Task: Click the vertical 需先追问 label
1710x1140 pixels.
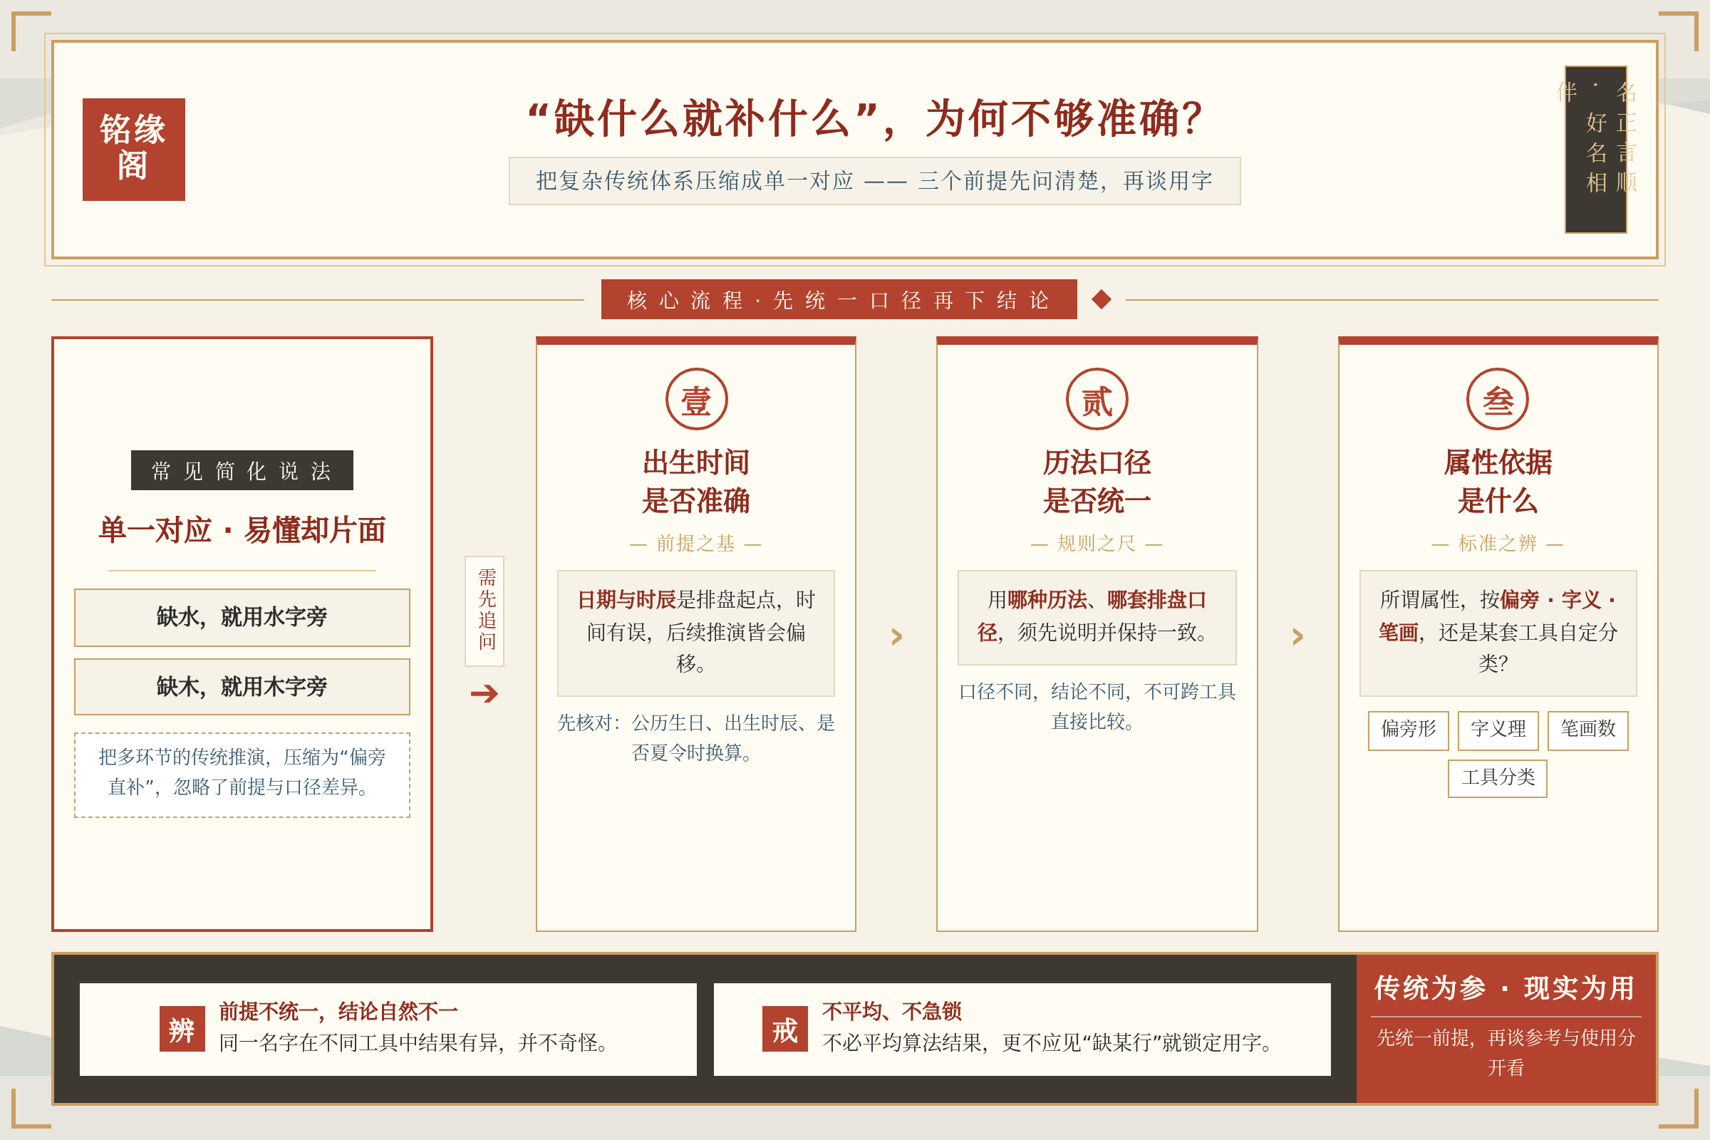Action: click(484, 611)
